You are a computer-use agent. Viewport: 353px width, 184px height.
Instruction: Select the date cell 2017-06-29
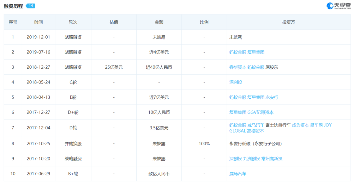(x=38, y=174)
